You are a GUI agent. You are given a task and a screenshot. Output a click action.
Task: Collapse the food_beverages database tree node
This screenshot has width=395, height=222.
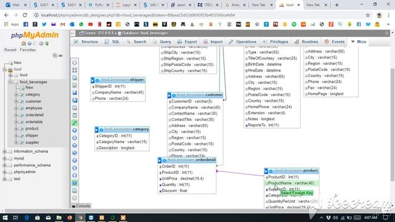(x=10, y=82)
